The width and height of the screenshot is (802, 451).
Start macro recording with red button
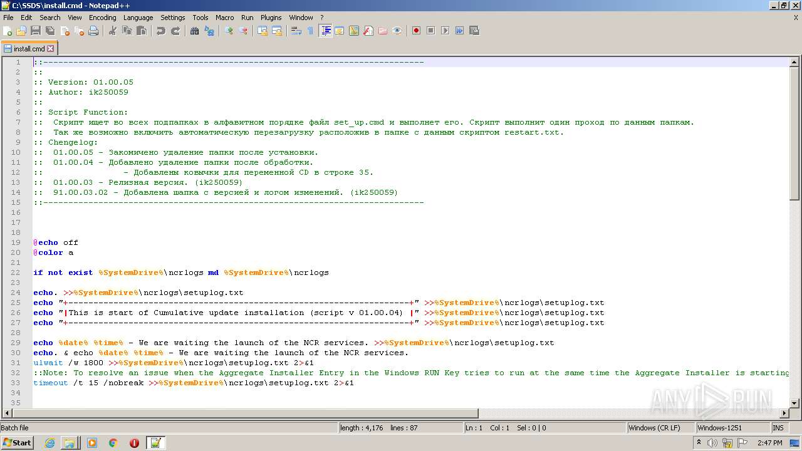tap(416, 31)
